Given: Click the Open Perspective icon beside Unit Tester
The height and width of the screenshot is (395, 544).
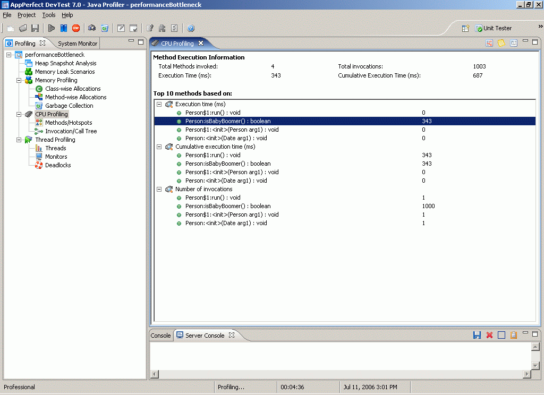Looking at the screenshot, I should coord(465,29).
